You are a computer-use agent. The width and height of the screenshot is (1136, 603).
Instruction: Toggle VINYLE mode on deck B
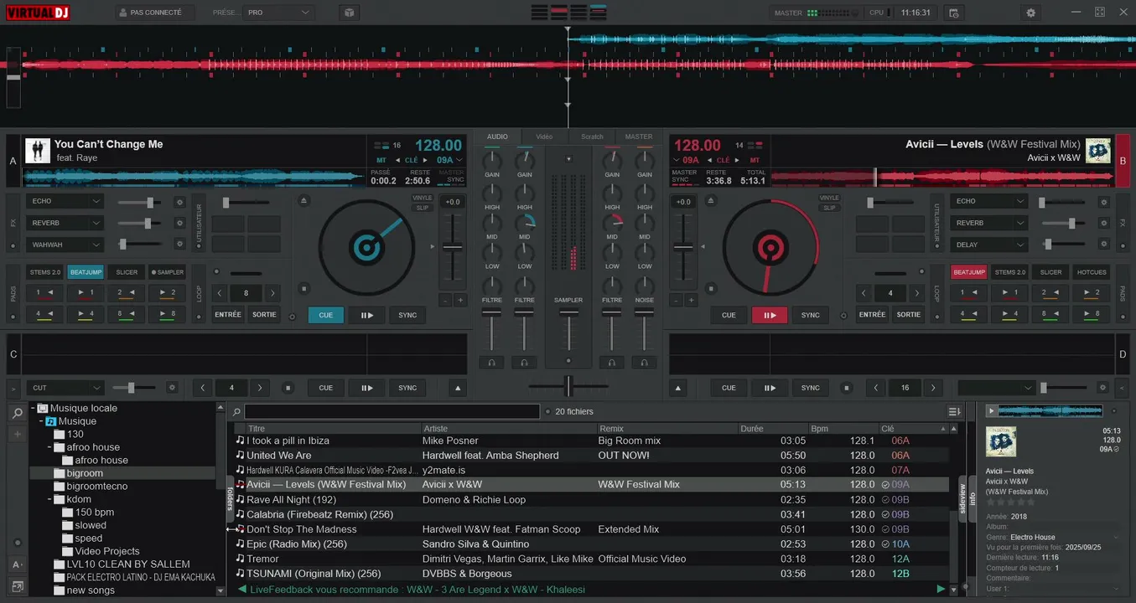point(829,198)
